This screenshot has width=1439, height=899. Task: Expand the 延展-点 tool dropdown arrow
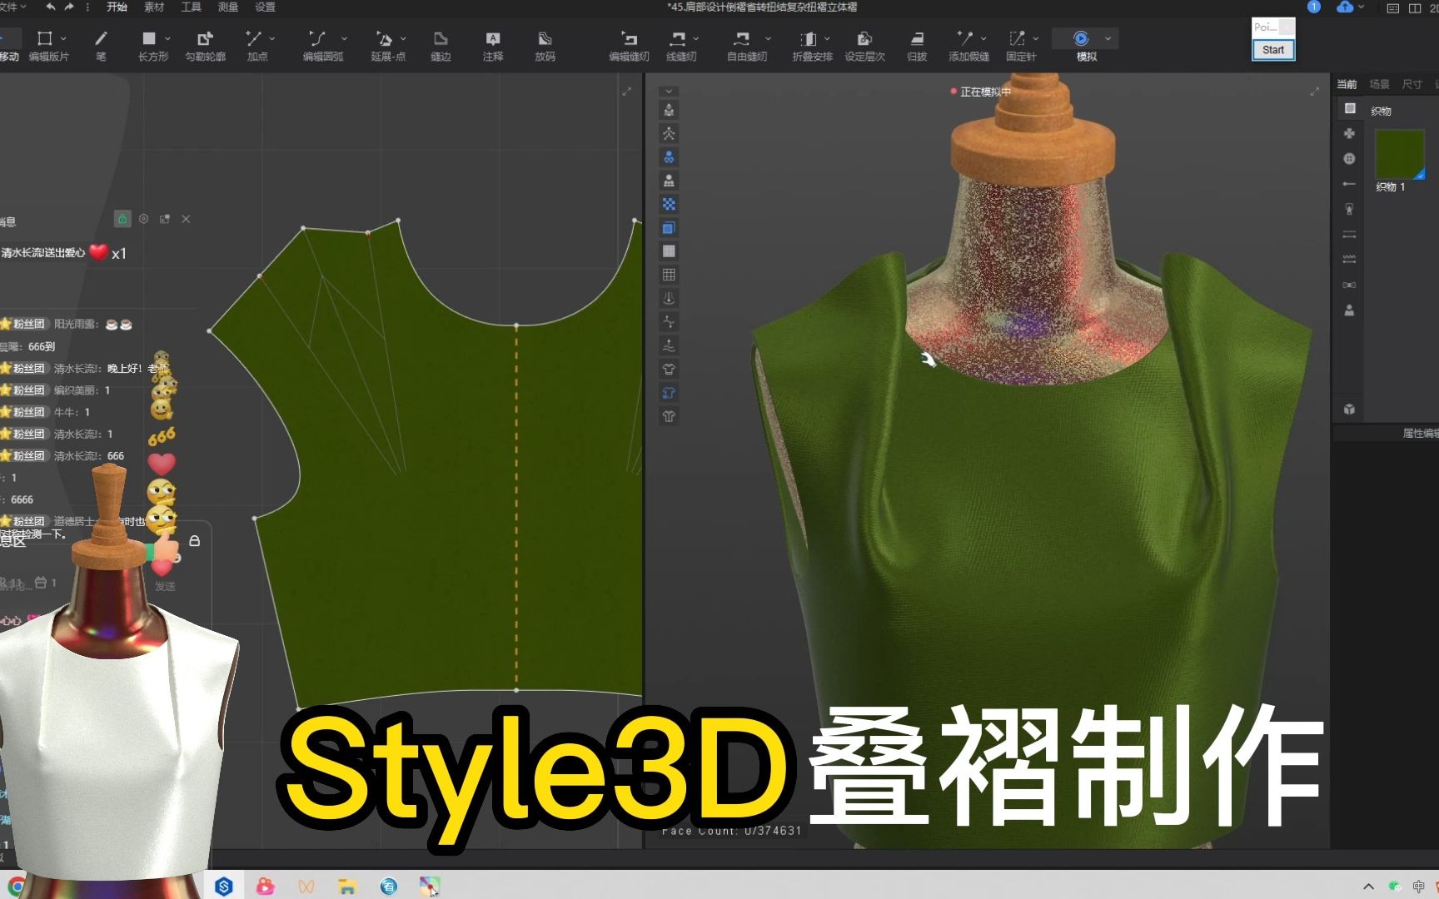click(x=403, y=38)
